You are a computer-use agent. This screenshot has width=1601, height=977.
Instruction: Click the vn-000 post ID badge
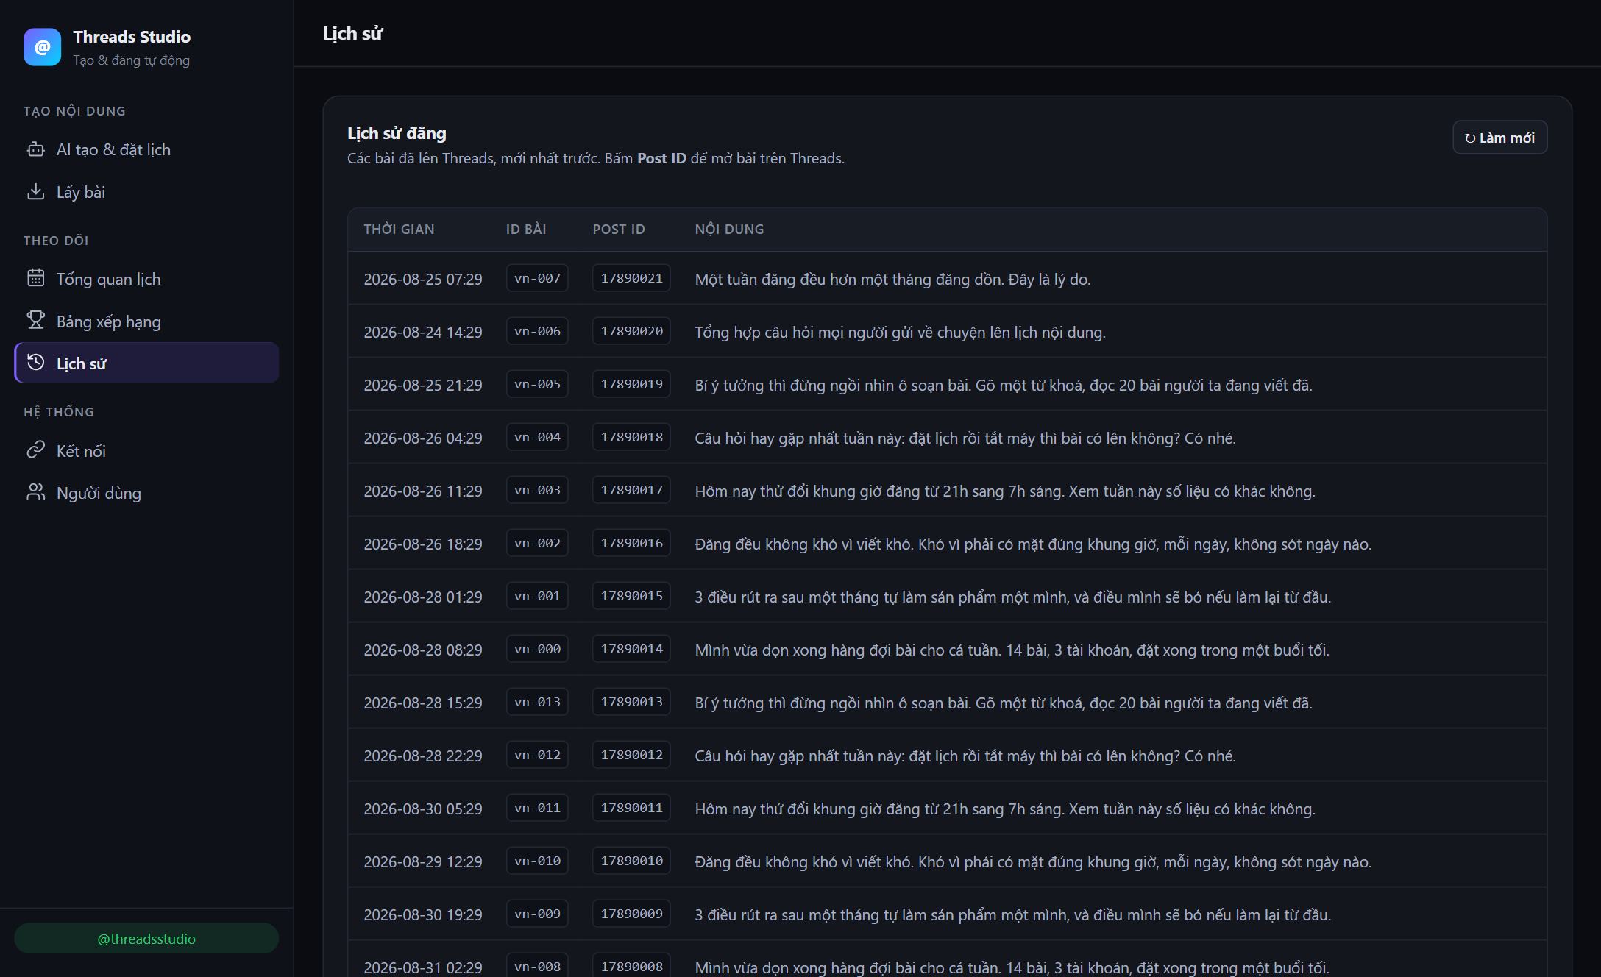coord(537,649)
